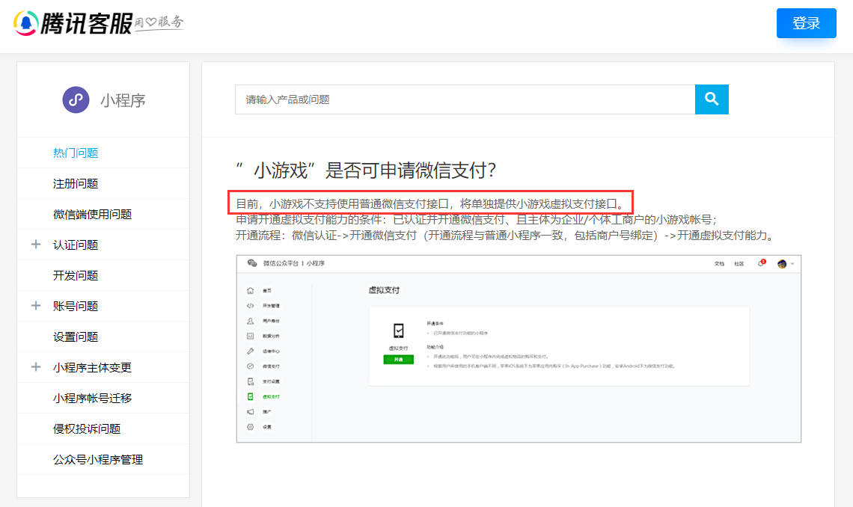Select 账号问题 sidebar entry
The width and height of the screenshot is (853, 507).
76,307
